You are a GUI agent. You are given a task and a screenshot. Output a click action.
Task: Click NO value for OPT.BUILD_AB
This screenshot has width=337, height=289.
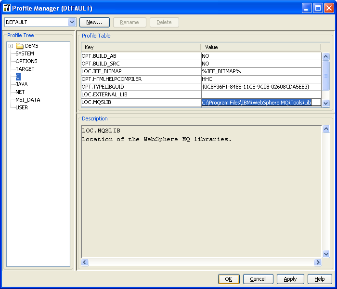261,56
